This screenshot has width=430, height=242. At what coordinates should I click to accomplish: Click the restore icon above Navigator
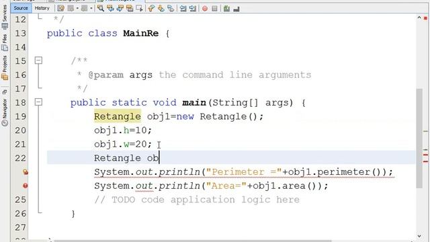tap(5, 91)
